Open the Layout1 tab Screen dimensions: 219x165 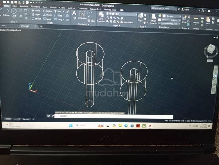tap(17, 119)
